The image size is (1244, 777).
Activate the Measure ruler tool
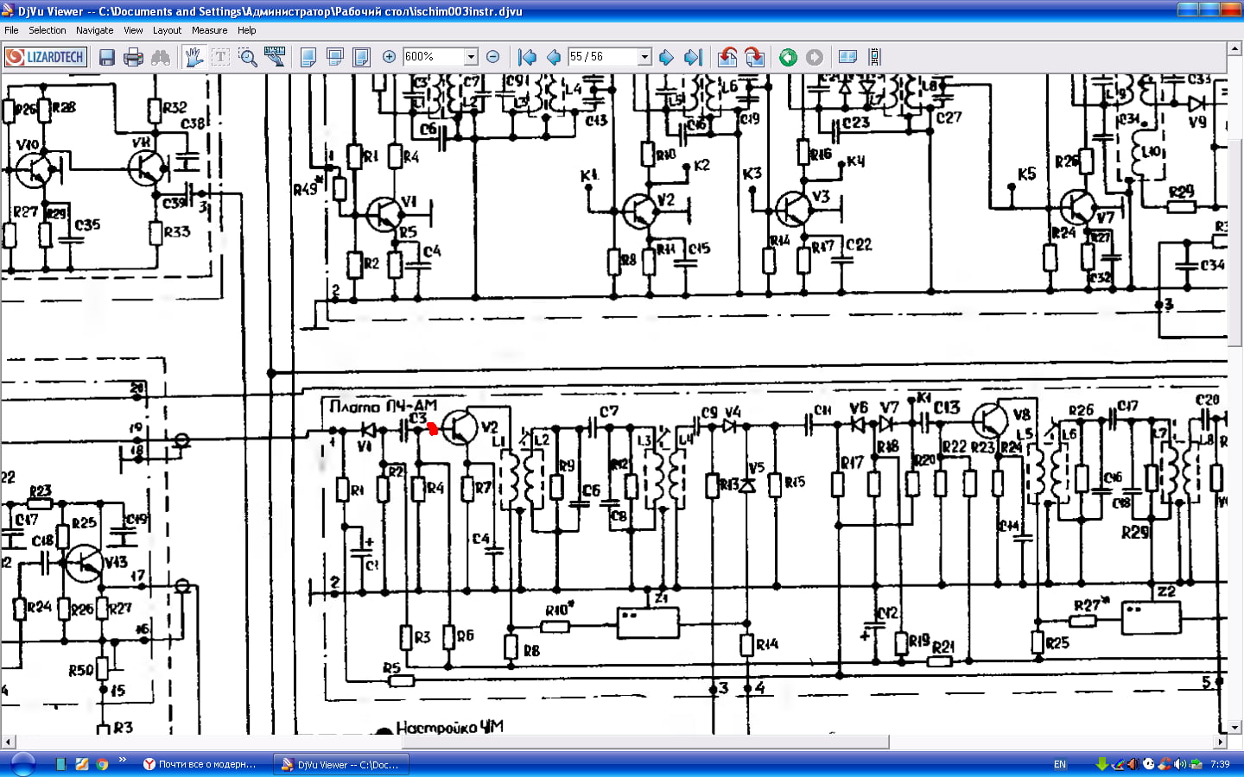coord(275,57)
